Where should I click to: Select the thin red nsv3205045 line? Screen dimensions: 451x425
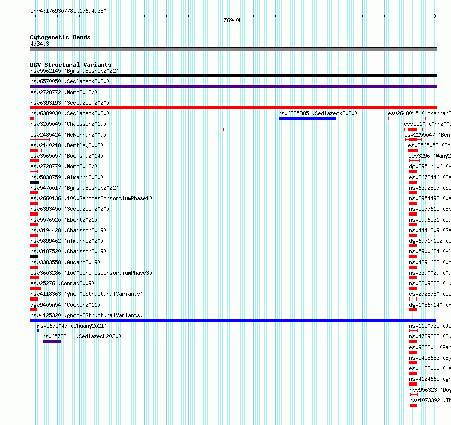(x=127, y=129)
